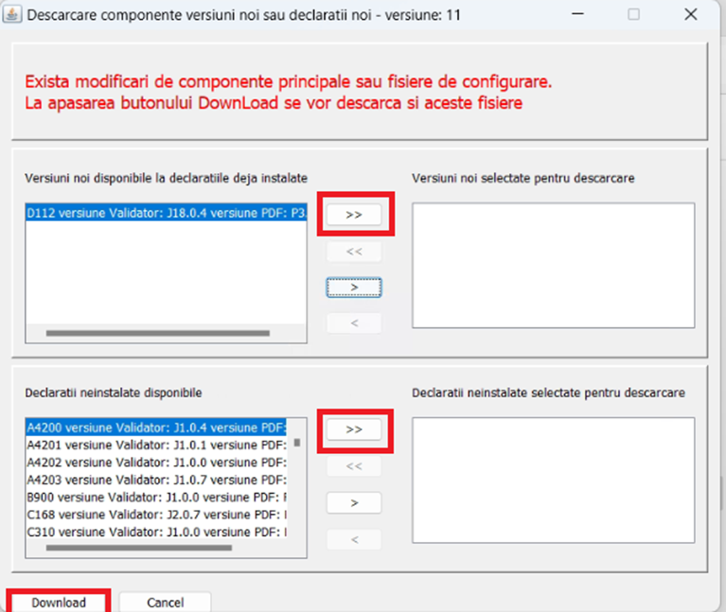Pick A4202 versiune Validator J1.0.0 entry
Screen dimensions: 726x612
tap(156, 463)
